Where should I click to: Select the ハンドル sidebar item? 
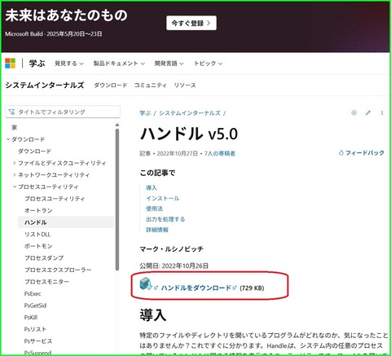tap(66, 222)
